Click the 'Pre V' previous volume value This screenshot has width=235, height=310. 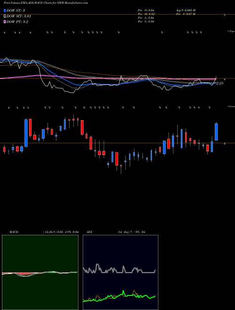tap(186, 14)
